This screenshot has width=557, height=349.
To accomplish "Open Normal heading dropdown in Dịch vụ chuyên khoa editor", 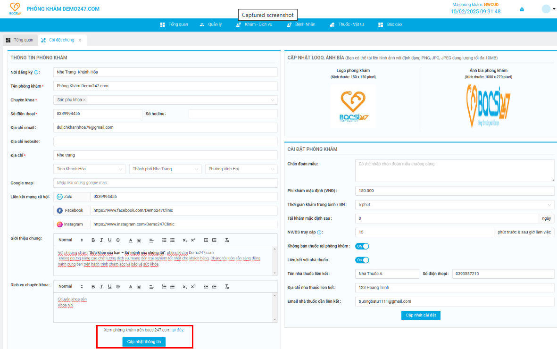I will [x=70, y=287].
